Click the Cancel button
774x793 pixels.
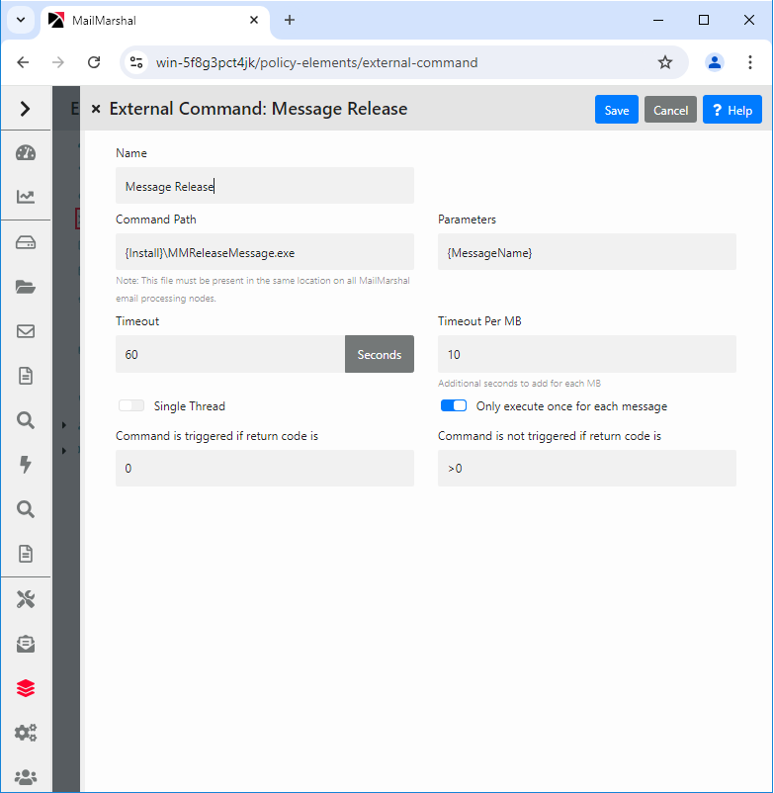670,110
